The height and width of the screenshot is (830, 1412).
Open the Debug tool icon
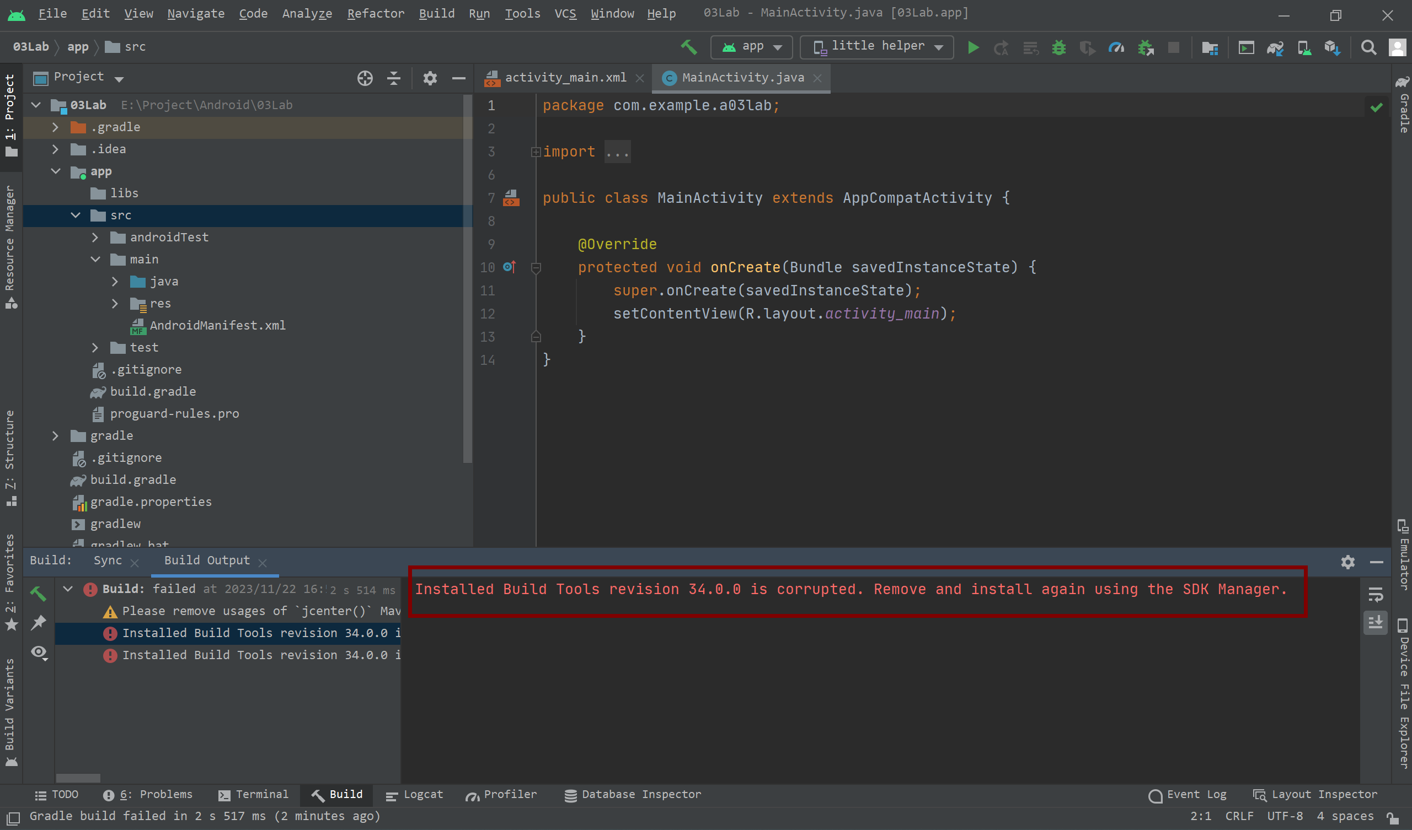[x=1059, y=46]
